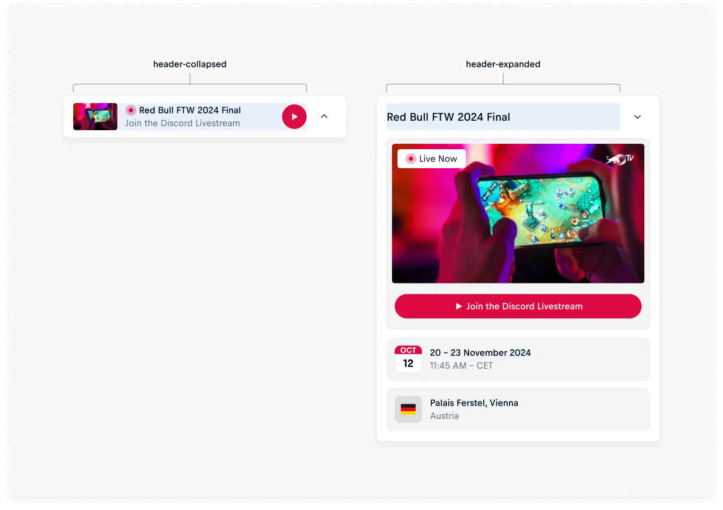This screenshot has height=510, width=723.
Task: Click the live indicator dot in collapsed header
Action: click(131, 110)
